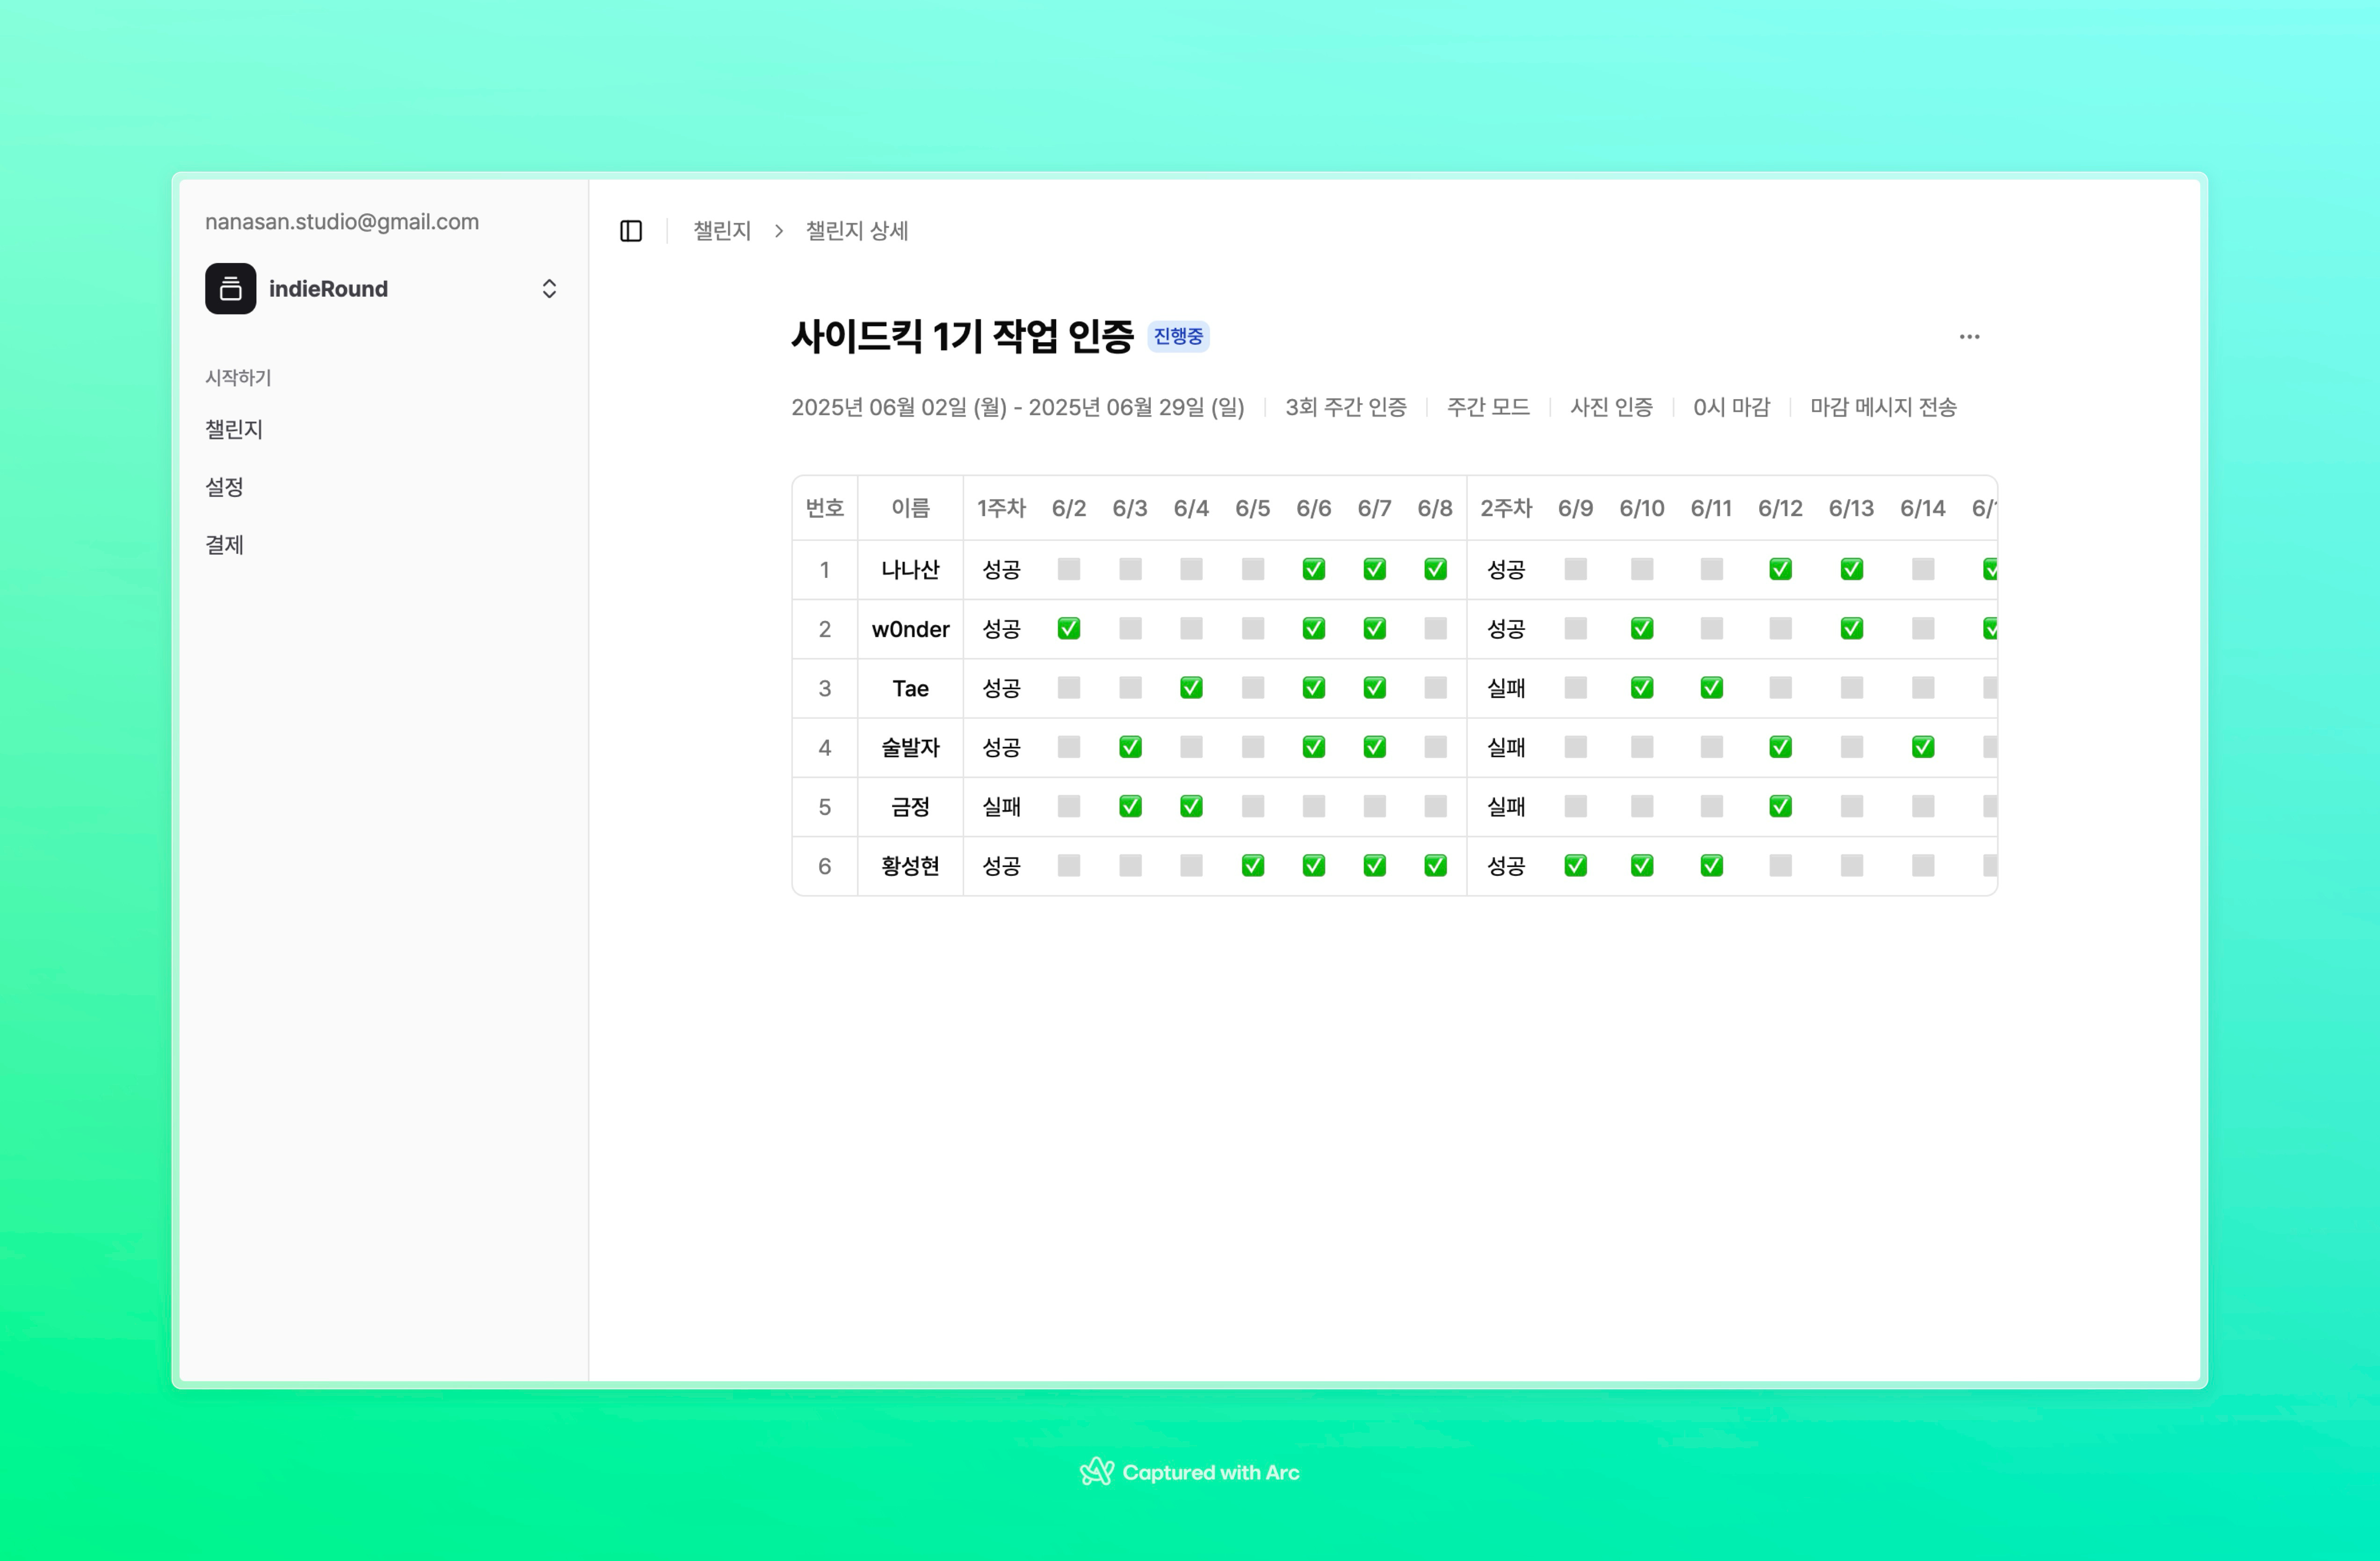Viewport: 2380px width, 1561px height.
Task: Toggle w0nder's checked box for 6/2
Action: (1068, 628)
